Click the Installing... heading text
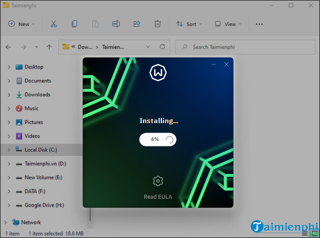 159,121
